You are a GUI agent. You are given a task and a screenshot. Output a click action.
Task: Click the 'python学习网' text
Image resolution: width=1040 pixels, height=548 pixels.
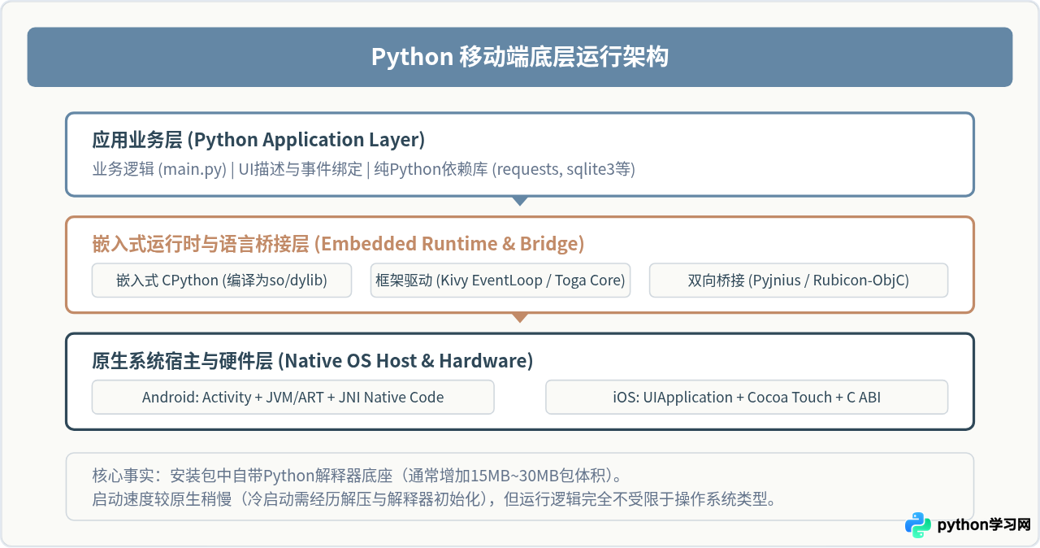984,525
